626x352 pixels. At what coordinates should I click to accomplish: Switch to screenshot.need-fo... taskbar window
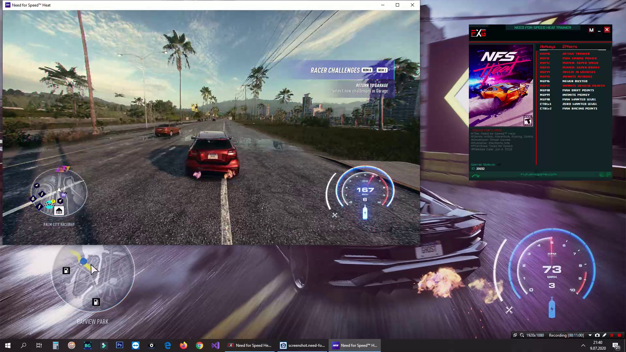[x=303, y=345]
